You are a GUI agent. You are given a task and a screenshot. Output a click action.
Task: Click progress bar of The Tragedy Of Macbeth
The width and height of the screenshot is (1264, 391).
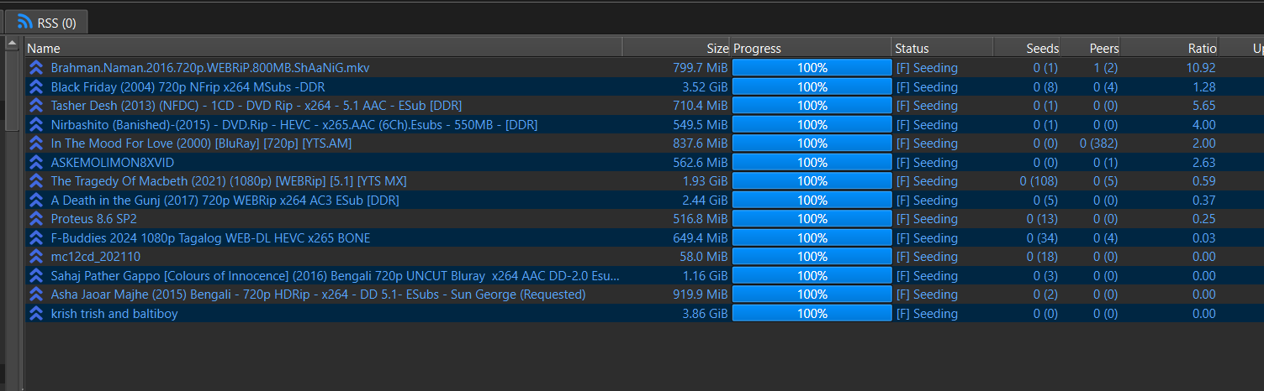tap(812, 181)
